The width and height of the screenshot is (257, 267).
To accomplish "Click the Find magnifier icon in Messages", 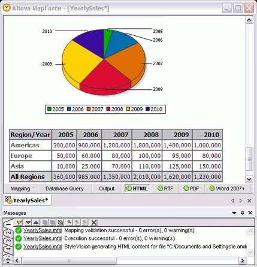I will click(x=69, y=222).
